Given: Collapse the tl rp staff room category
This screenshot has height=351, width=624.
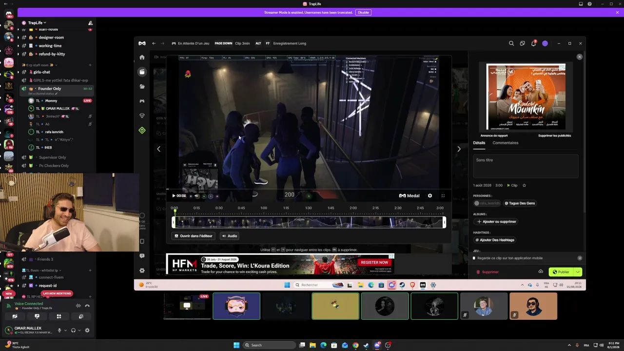Looking at the screenshot, I should (39, 65).
